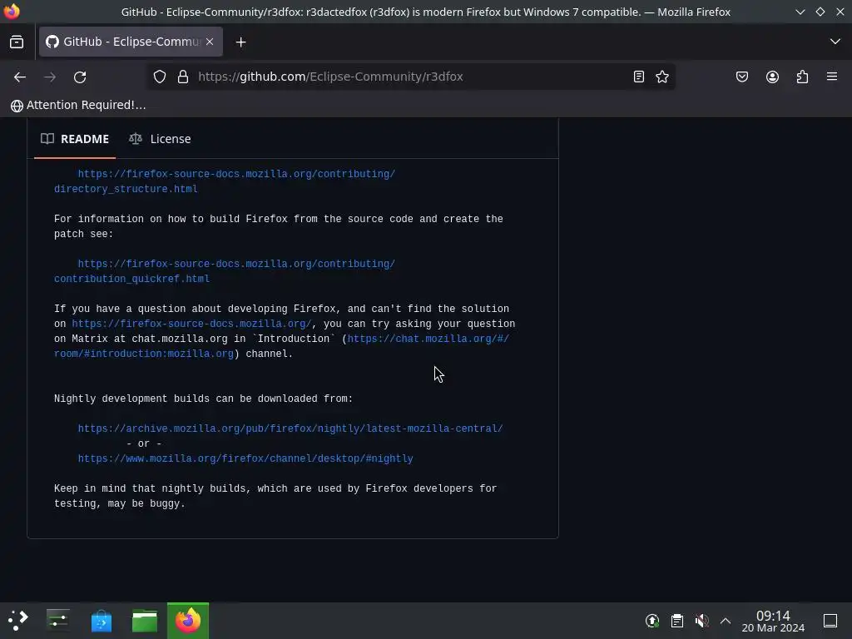Viewport: 852px width, 639px height.
Task: Open the Firefox account icon
Action: click(772, 77)
